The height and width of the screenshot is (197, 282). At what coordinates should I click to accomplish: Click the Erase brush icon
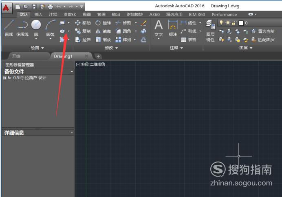(x=143, y=23)
